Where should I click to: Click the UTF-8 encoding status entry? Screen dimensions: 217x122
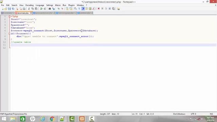coord(193,114)
